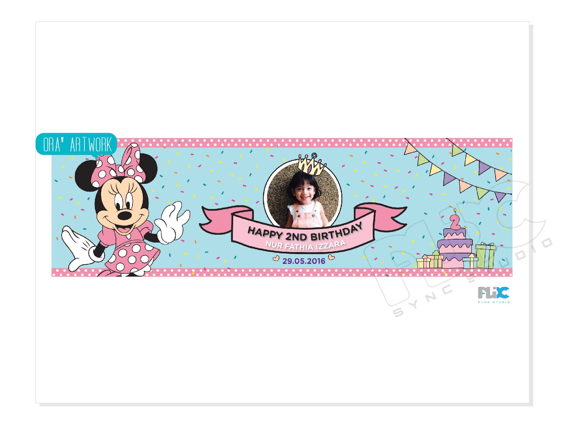This screenshot has height=424, width=565.
Task: Click the colorful bunting flags
Action: 458,170
